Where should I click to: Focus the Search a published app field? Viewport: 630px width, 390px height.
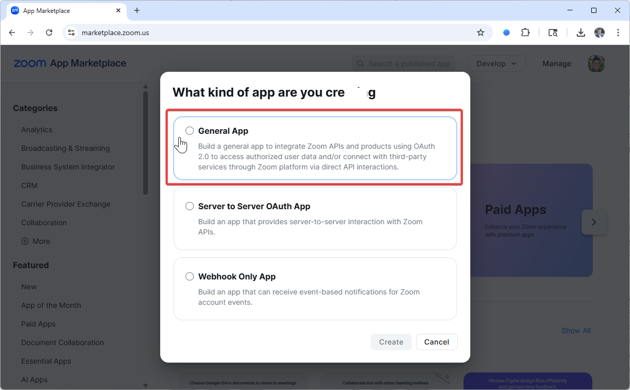(404, 64)
